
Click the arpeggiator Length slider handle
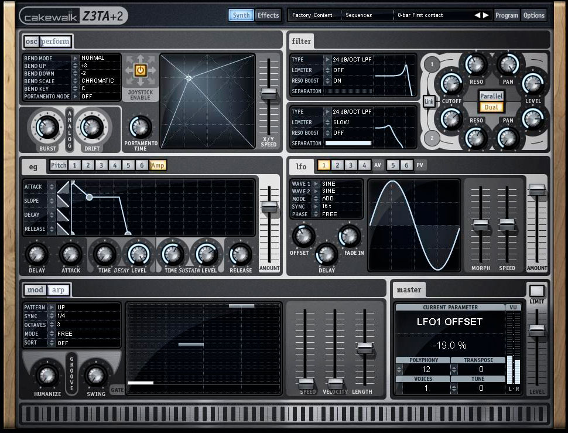pyautogui.click(x=364, y=348)
